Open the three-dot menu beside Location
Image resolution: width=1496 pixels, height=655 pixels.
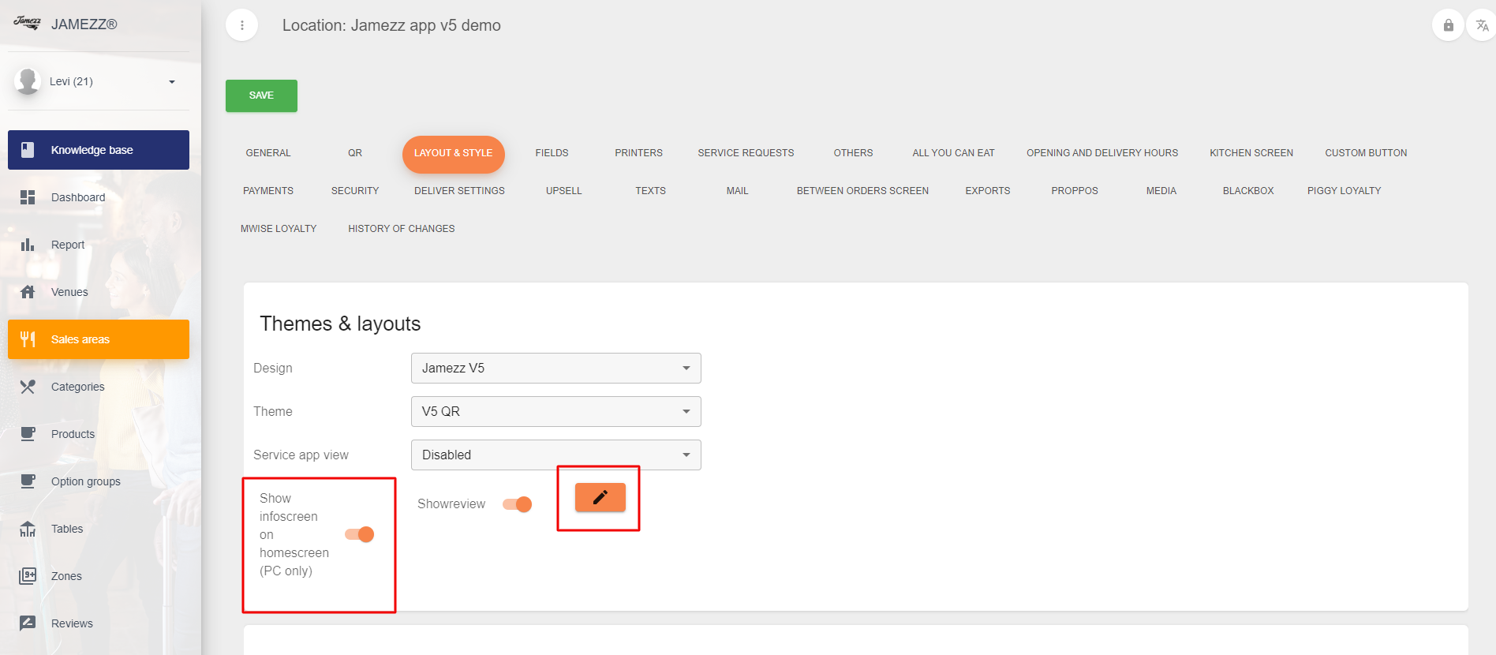coord(242,25)
